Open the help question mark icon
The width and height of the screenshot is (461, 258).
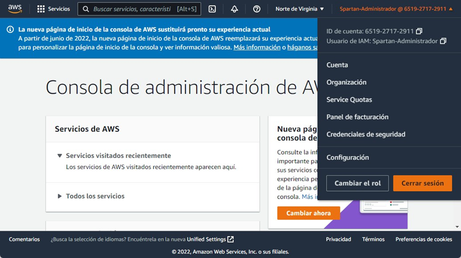(257, 9)
